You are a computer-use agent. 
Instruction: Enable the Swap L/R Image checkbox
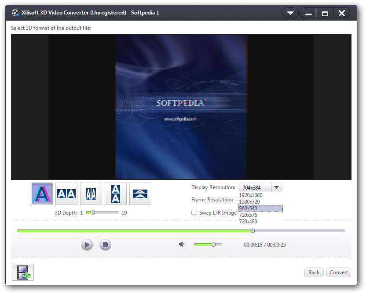coord(194,212)
